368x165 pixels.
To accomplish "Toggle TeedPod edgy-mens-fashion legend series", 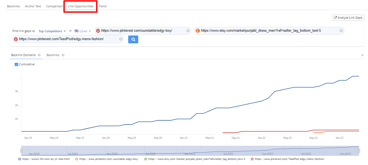I will coord(252,159).
